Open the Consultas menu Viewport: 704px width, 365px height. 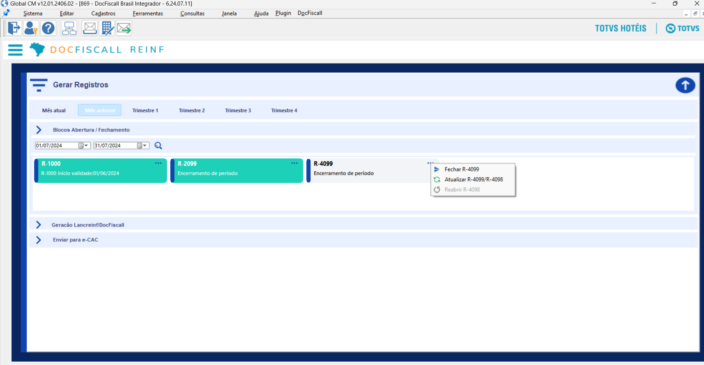click(192, 14)
